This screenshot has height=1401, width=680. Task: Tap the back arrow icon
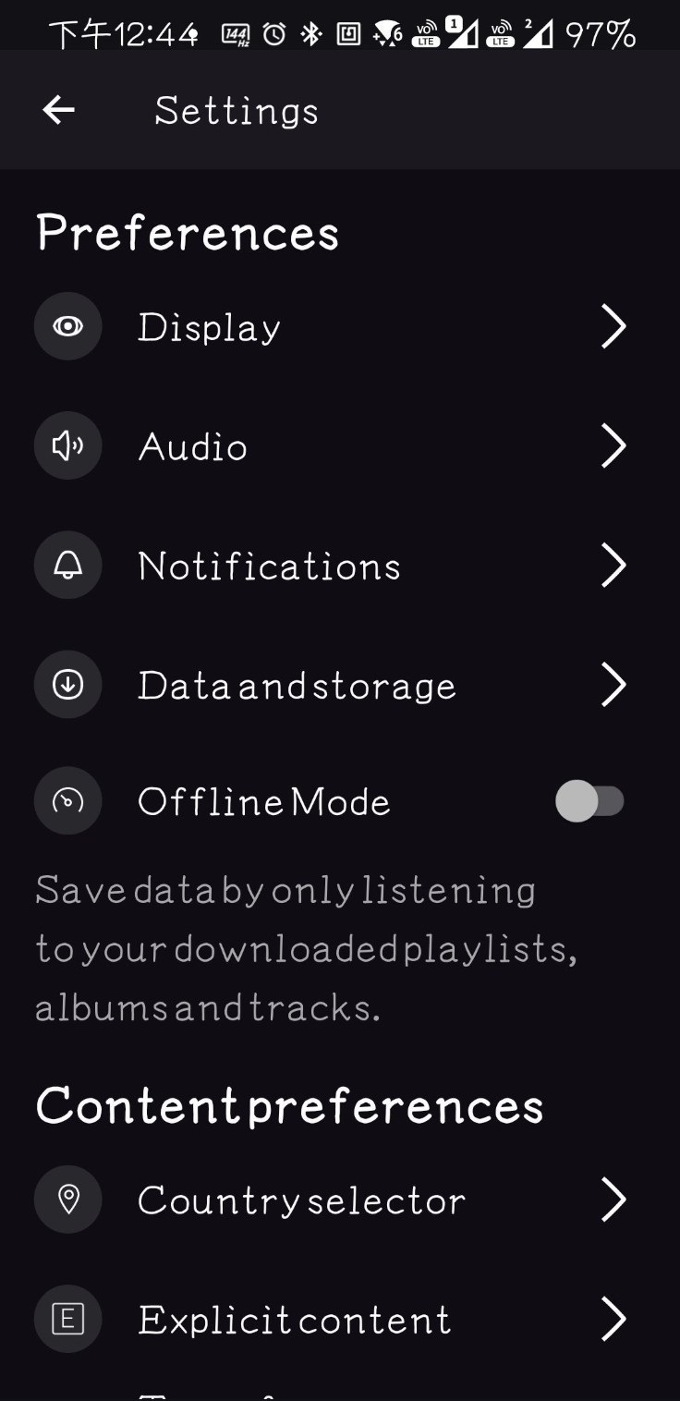coord(58,111)
